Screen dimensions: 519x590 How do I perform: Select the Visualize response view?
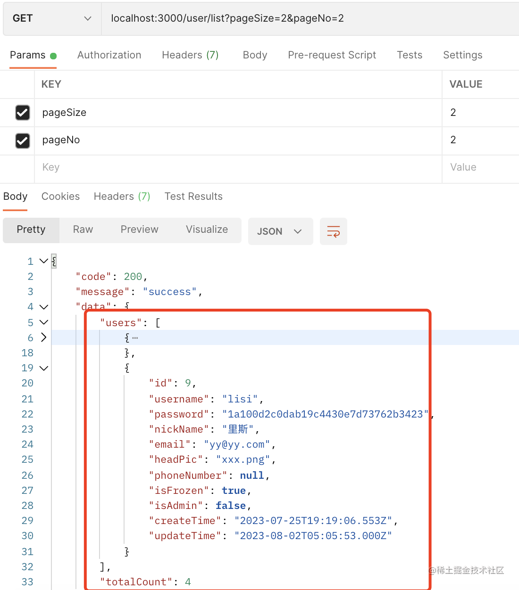[x=207, y=229]
